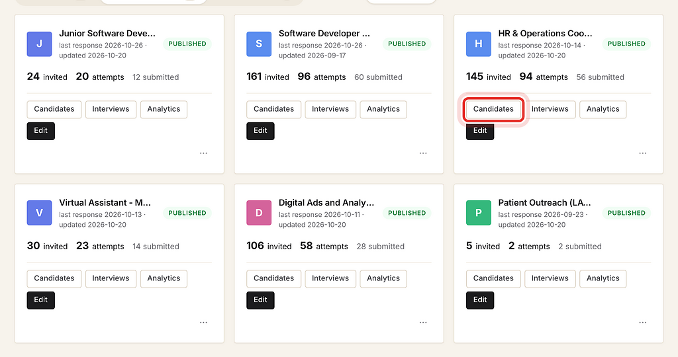Click the Published badge on Digital Ads card
This screenshot has height=357, width=678.
click(407, 213)
